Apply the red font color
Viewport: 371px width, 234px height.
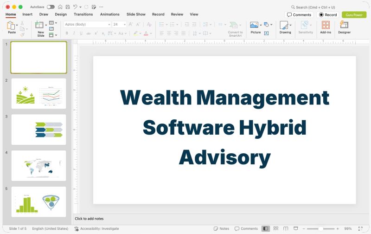[x=146, y=33]
